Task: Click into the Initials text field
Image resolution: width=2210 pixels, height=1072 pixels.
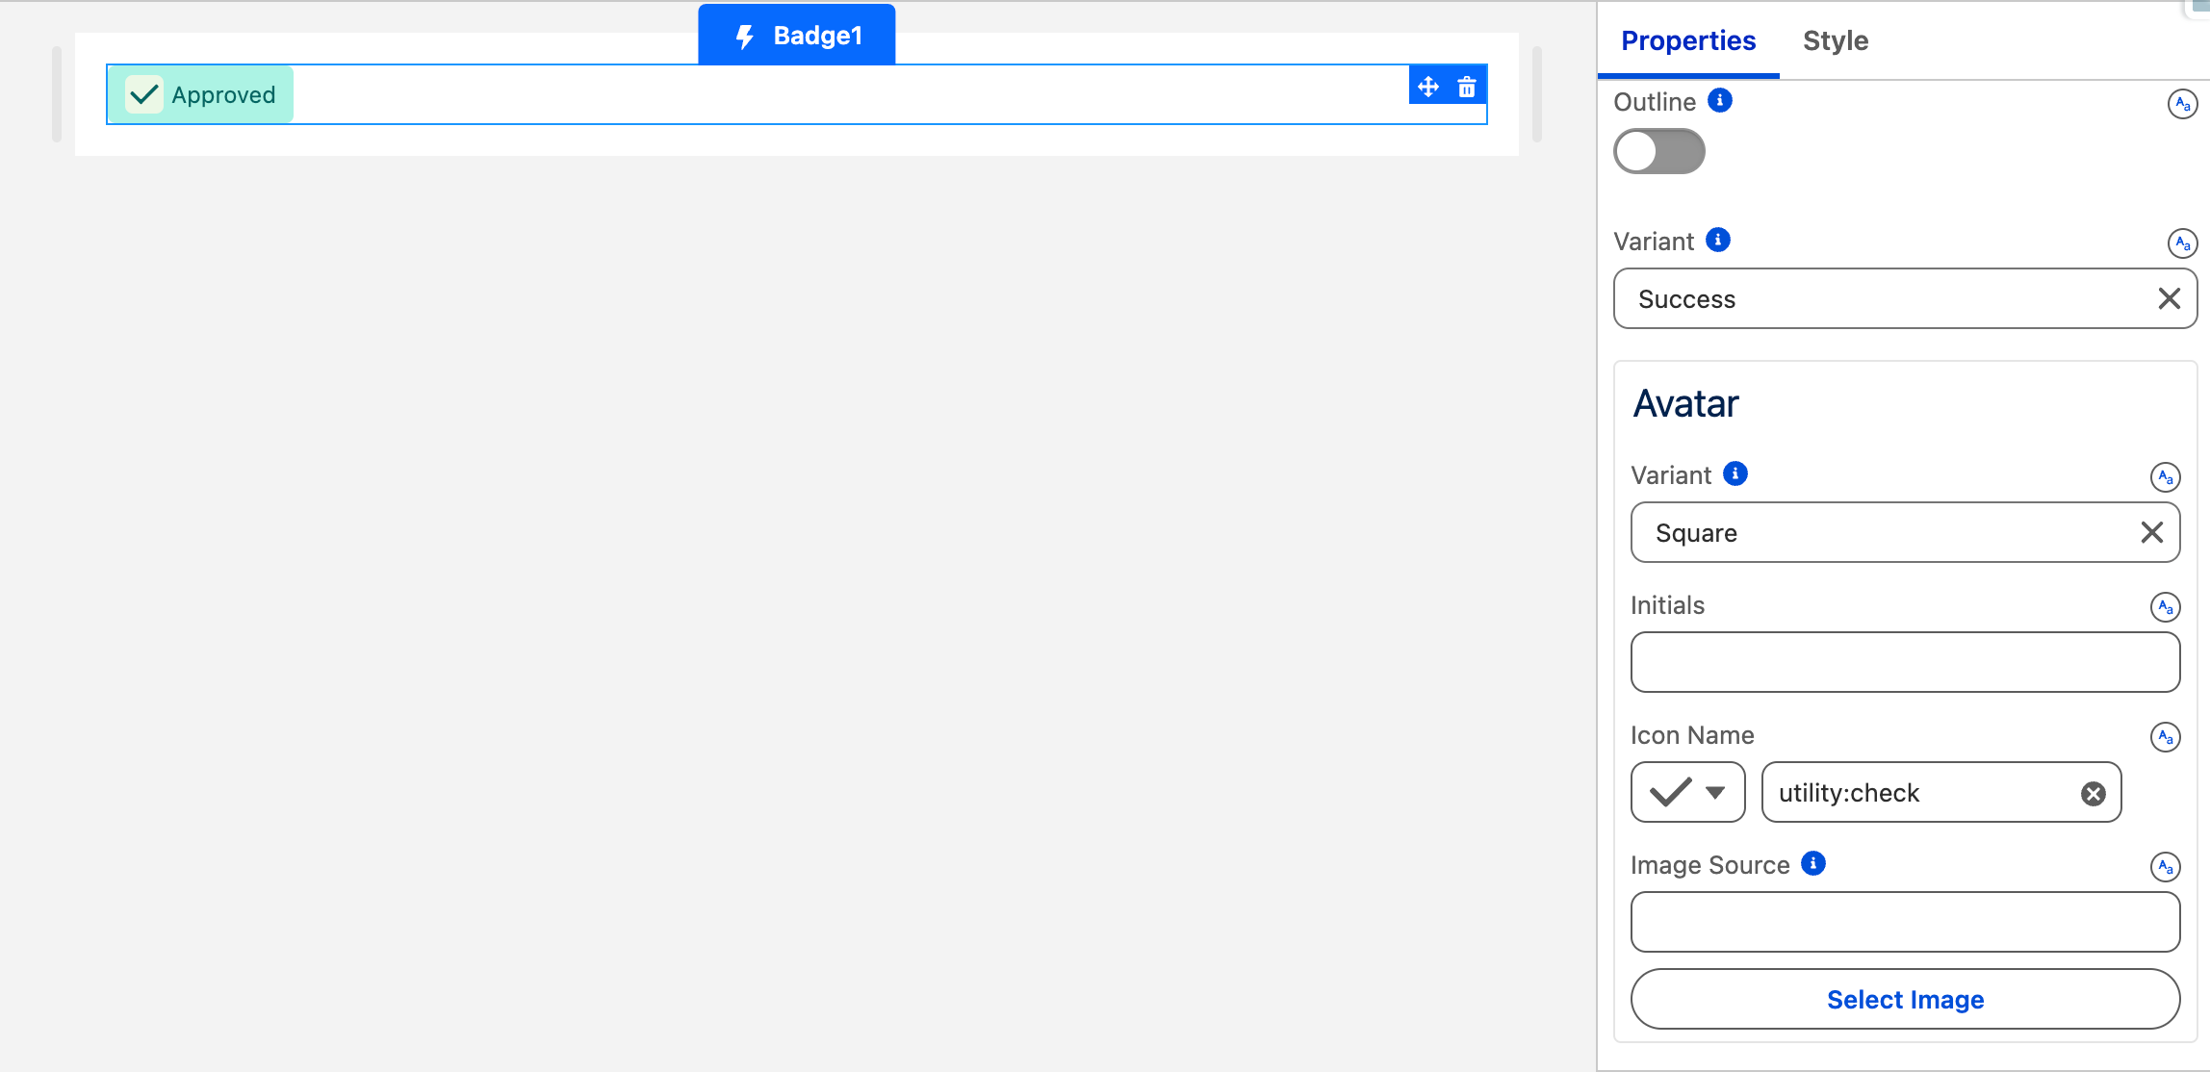Action: point(1905,662)
